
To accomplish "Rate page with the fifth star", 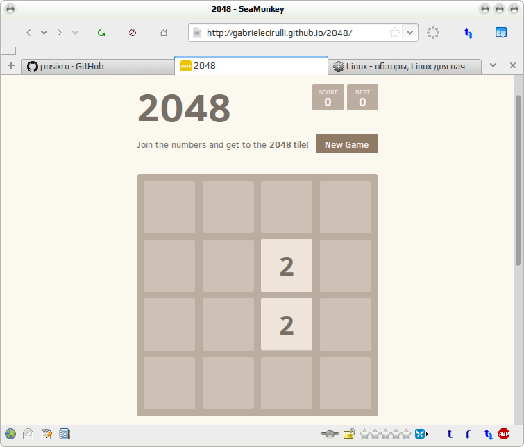I will pyautogui.click(x=407, y=435).
